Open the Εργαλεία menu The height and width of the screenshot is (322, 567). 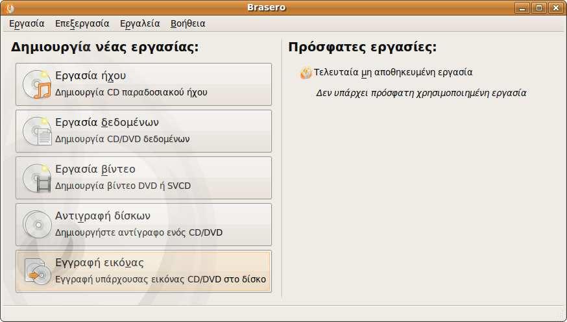coord(140,23)
